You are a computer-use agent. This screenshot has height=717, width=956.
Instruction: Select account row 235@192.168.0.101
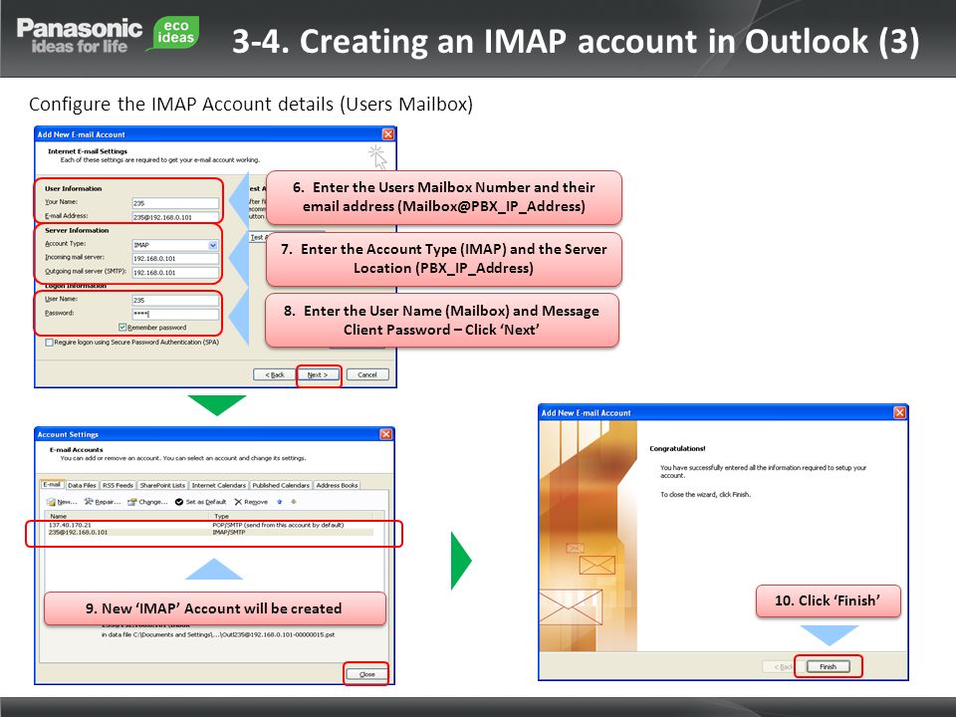210,532
